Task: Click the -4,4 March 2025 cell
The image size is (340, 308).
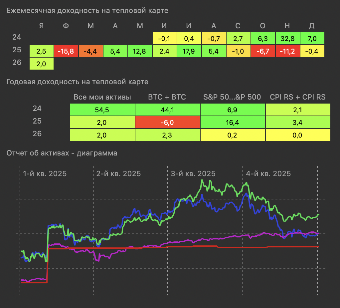Action: [x=90, y=51]
